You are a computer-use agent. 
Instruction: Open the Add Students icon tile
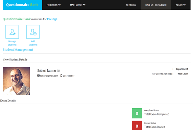[x=33, y=32]
